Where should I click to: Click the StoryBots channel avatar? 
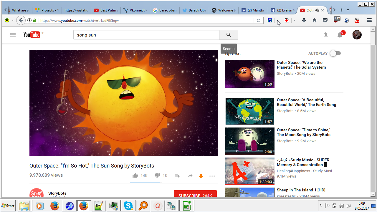point(37,193)
